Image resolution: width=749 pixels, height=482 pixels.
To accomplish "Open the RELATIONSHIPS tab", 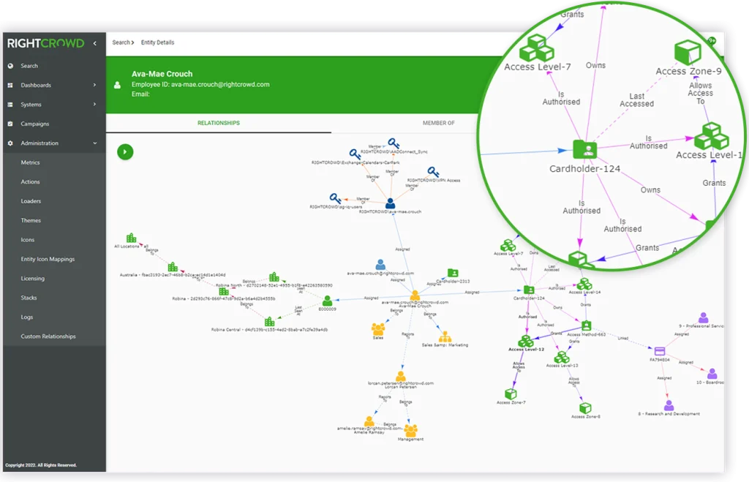I will click(x=218, y=123).
